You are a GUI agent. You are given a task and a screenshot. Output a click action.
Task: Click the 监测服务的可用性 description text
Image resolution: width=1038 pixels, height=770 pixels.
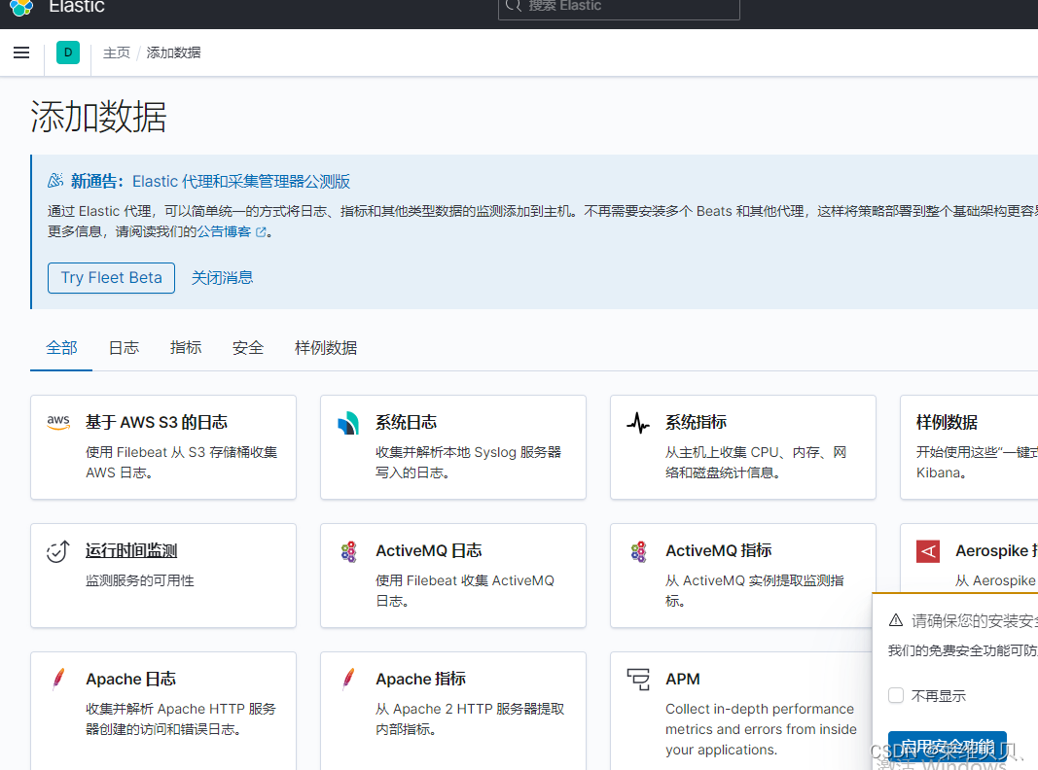[140, 580]
